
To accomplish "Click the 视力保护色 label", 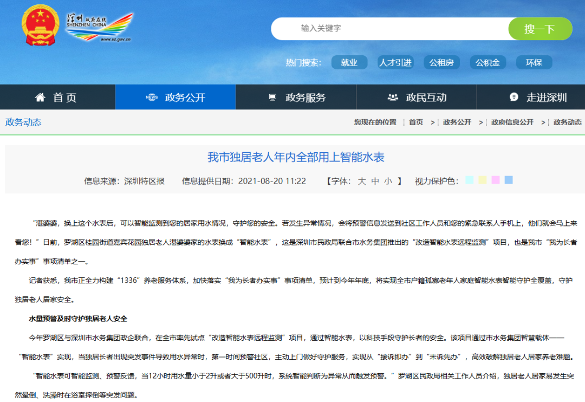I will pos(437,181).
